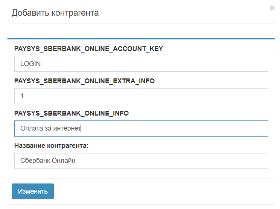Viewport: 280px width, 209px height.
Task: Click the word Оплата in the info field
Action: [x=32, y=128]
